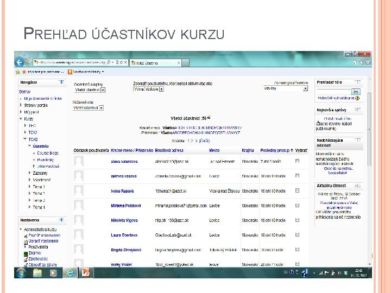
Task: Switch to PowerPoint taskbar icon
Action: (86, 273)
